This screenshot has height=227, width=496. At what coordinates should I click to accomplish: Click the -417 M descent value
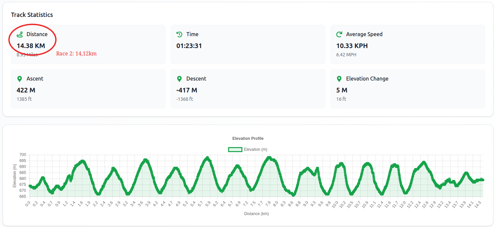point(187,90)
